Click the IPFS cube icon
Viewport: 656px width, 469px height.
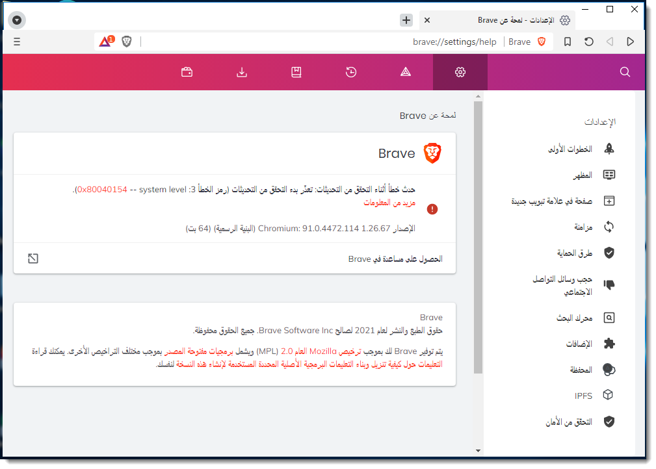point(608,394)
